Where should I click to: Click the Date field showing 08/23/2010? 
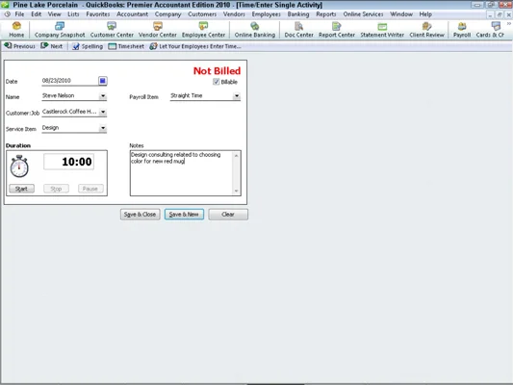pos(69,81)
